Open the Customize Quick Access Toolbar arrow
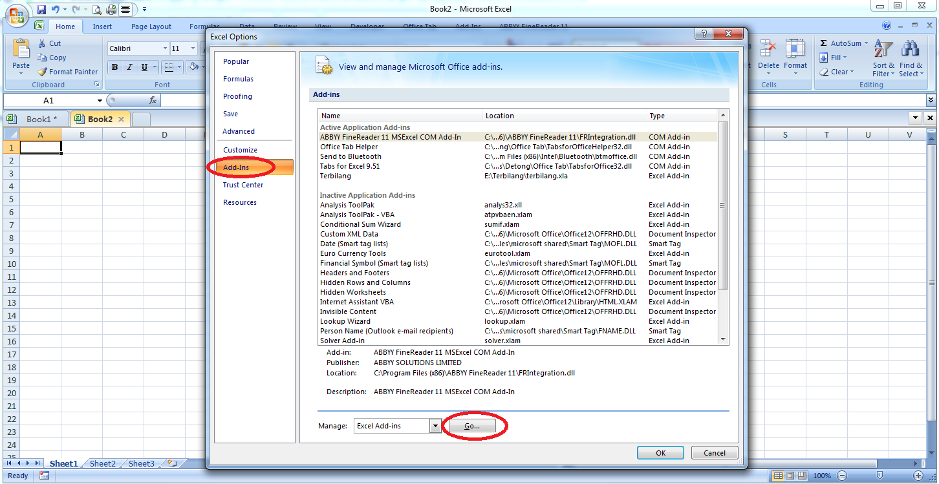The width and height of the screenshot is (939, 484). [x=144, y=10]
